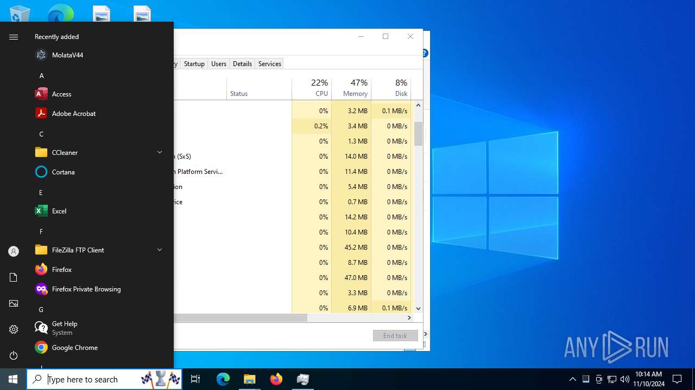Screen dimensions: 695x390
Task: Select the 6.9 MB memory cell
Action: [x=351, y=308]
